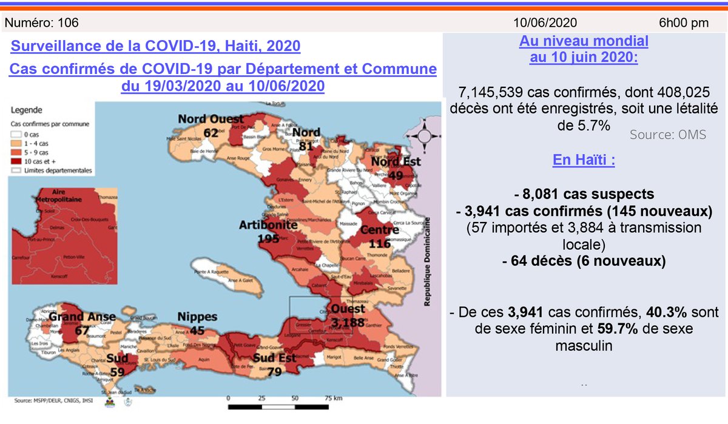Click the 'Cas confirmés de COVID-19 par Département' heading
Viewport: 728px width, 424px height.
(223, 69)
